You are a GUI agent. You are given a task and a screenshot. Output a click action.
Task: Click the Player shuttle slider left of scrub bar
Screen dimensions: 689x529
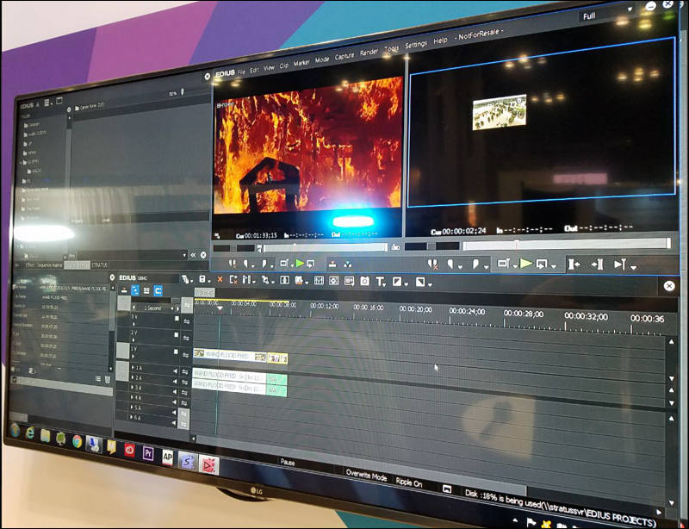tap(233, 248)
